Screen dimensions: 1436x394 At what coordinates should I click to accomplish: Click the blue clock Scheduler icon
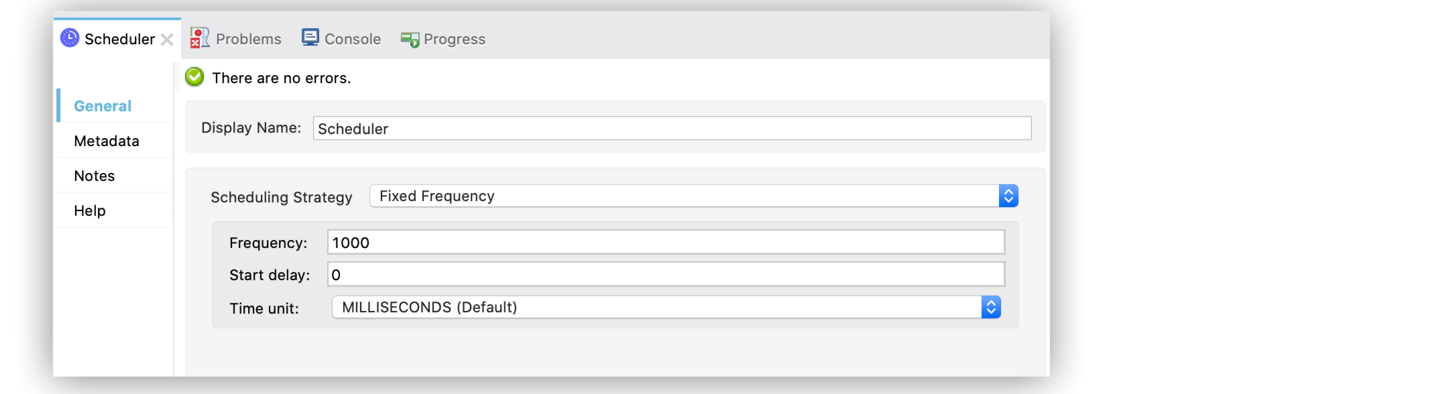[x=70, y=38]
